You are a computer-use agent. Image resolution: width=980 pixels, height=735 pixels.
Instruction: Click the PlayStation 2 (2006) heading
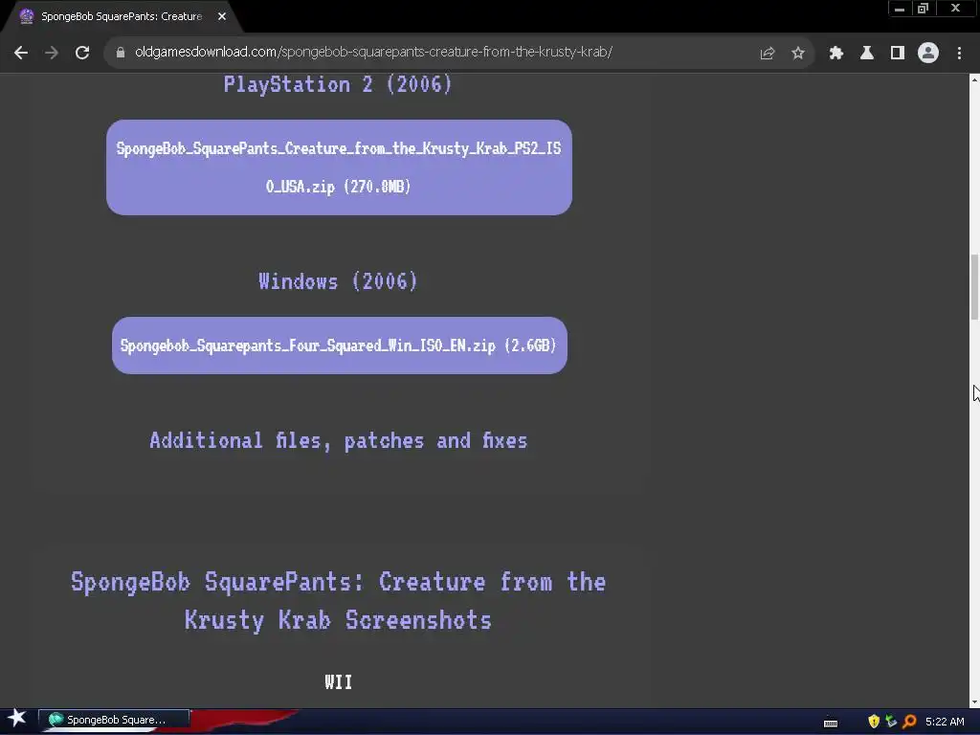tap(338, 84)
